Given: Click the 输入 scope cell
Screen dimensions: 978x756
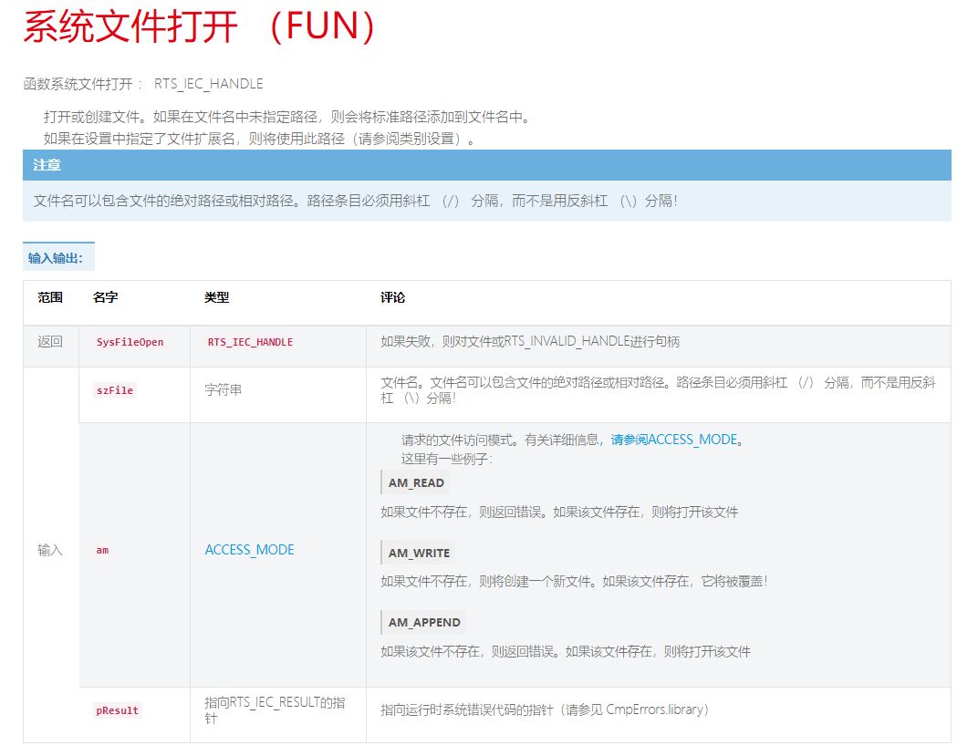Looking at the screenshot, I should click(50, 550).
